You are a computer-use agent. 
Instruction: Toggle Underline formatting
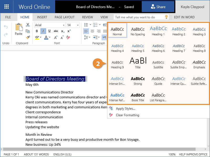click(49, 31)
